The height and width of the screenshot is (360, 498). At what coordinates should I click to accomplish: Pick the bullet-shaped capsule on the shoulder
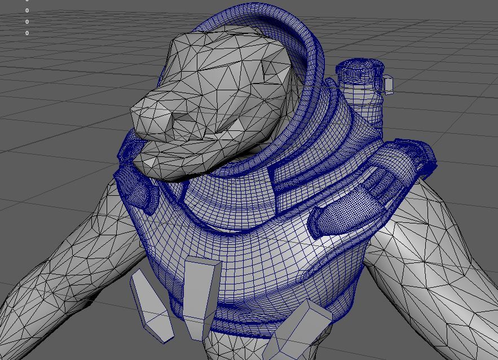point(344,210)
